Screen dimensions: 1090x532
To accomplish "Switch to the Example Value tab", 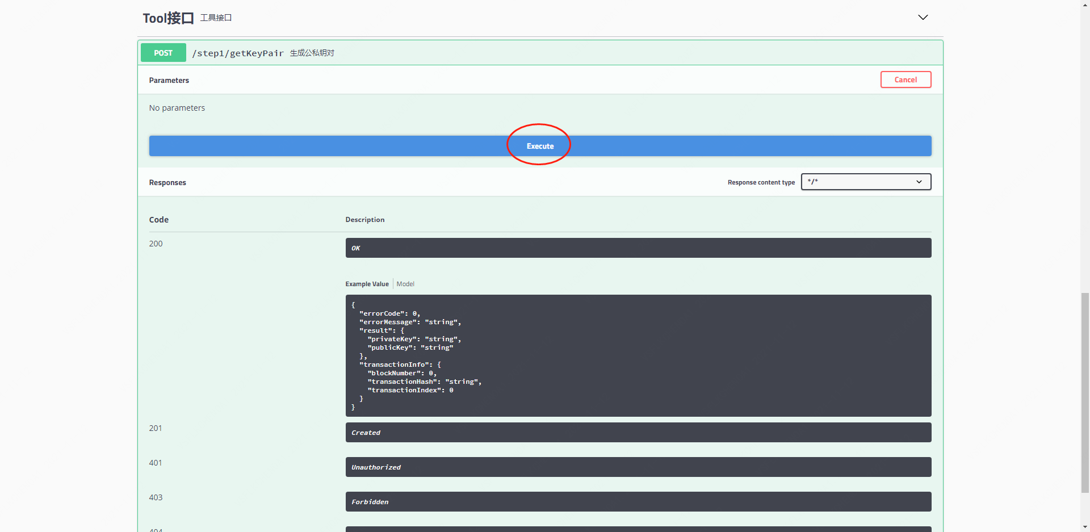I will [x=367, y=284].
